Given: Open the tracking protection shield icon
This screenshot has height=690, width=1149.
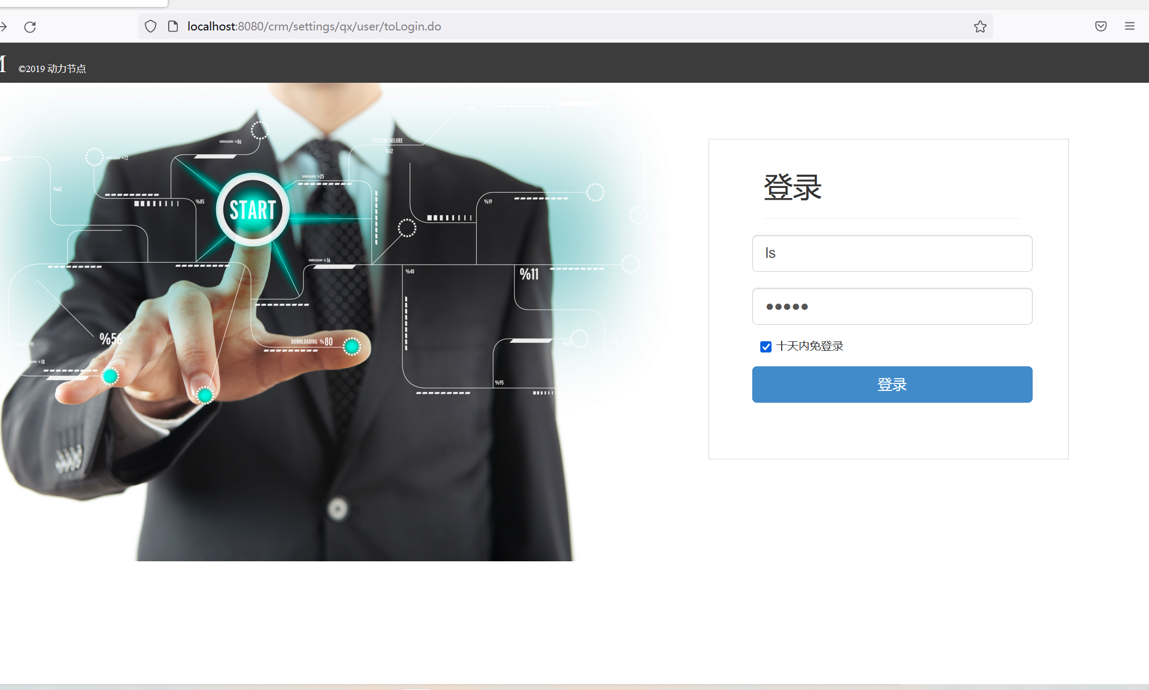Looking at the screenshot, I should (x=151, y=27).
